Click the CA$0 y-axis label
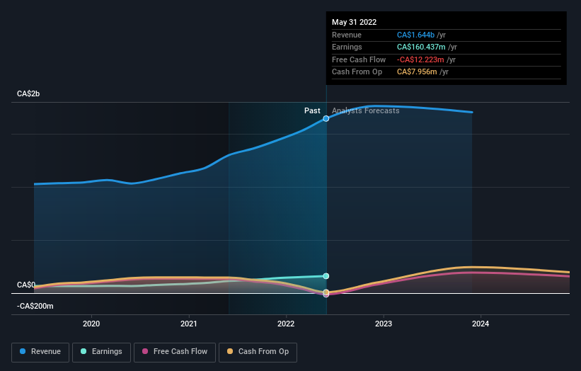Screen dimensions: 581x371 pyautogui.click(x=26, y=285)
